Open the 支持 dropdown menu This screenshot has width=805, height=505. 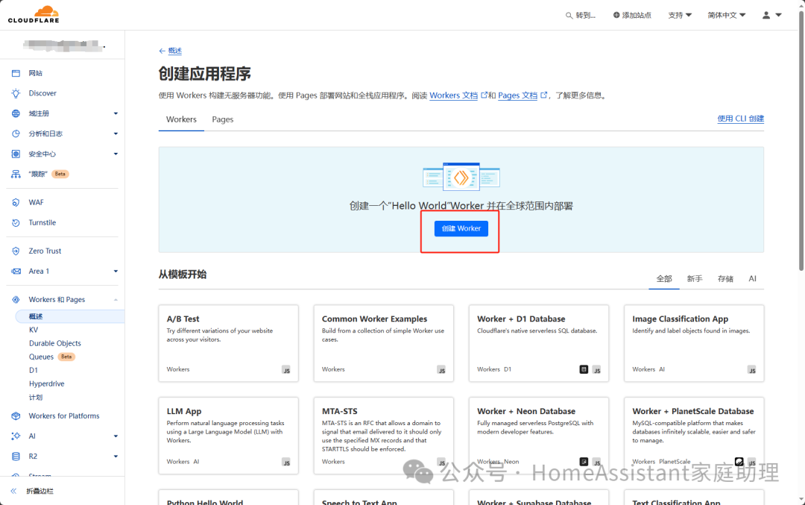tap(680, 15)
